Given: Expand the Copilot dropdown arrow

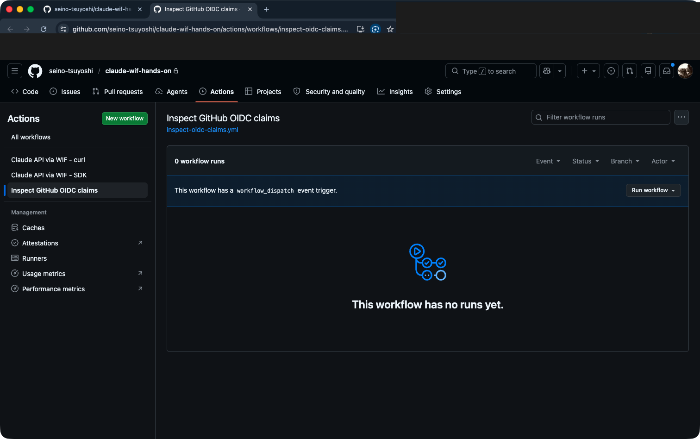Looking at the screenshot, I should click(560, 71).
